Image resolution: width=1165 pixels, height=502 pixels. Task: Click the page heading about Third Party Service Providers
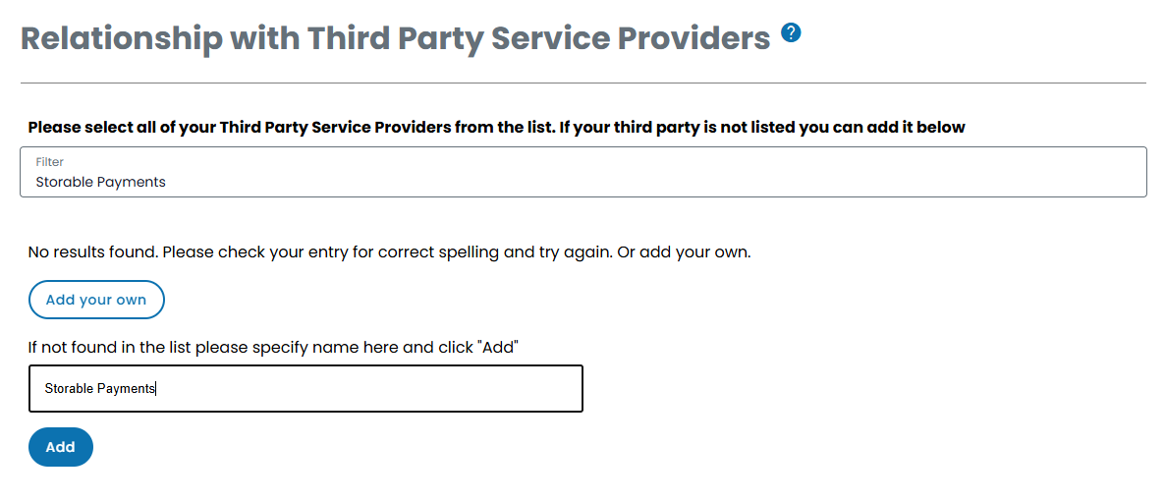pos(395,39)
